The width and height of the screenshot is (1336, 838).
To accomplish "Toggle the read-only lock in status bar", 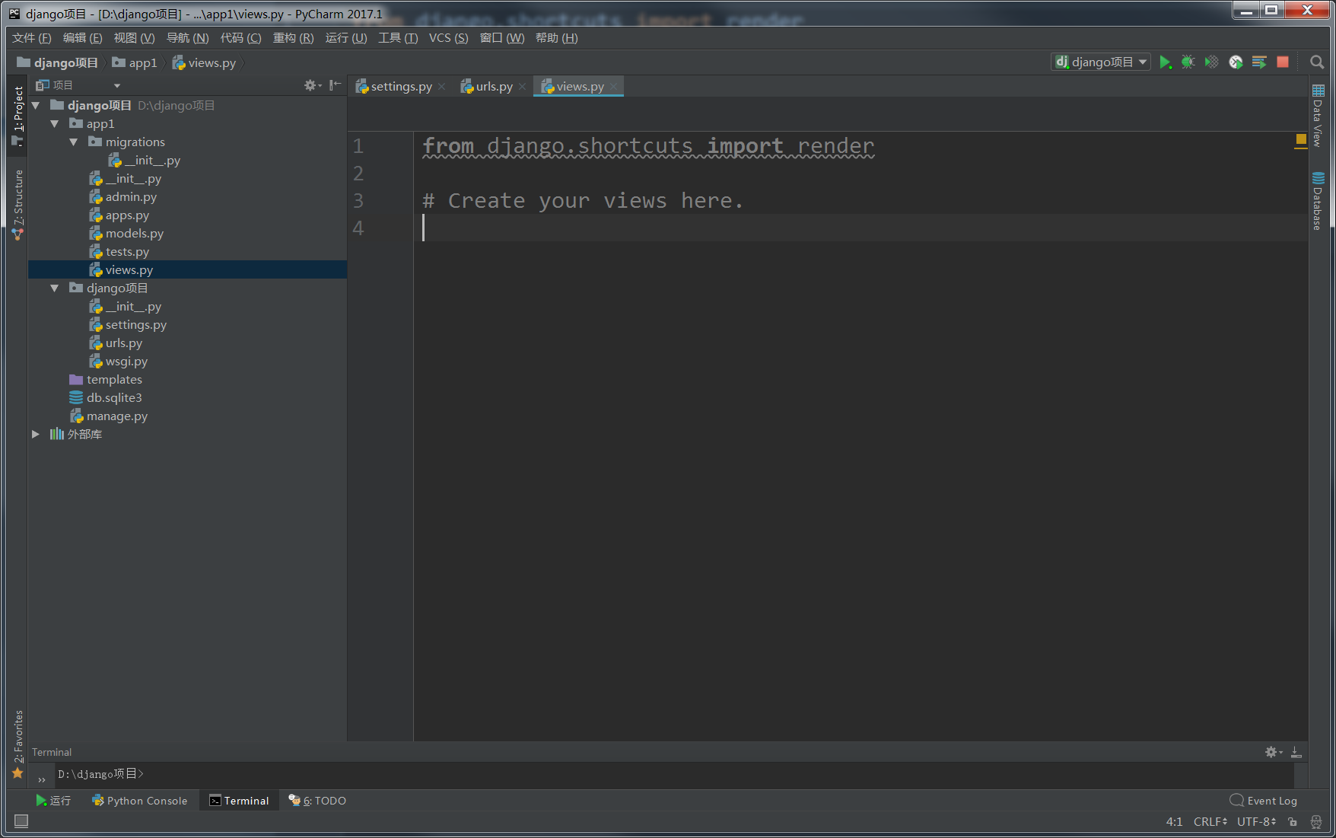I will pos(1292,821).
